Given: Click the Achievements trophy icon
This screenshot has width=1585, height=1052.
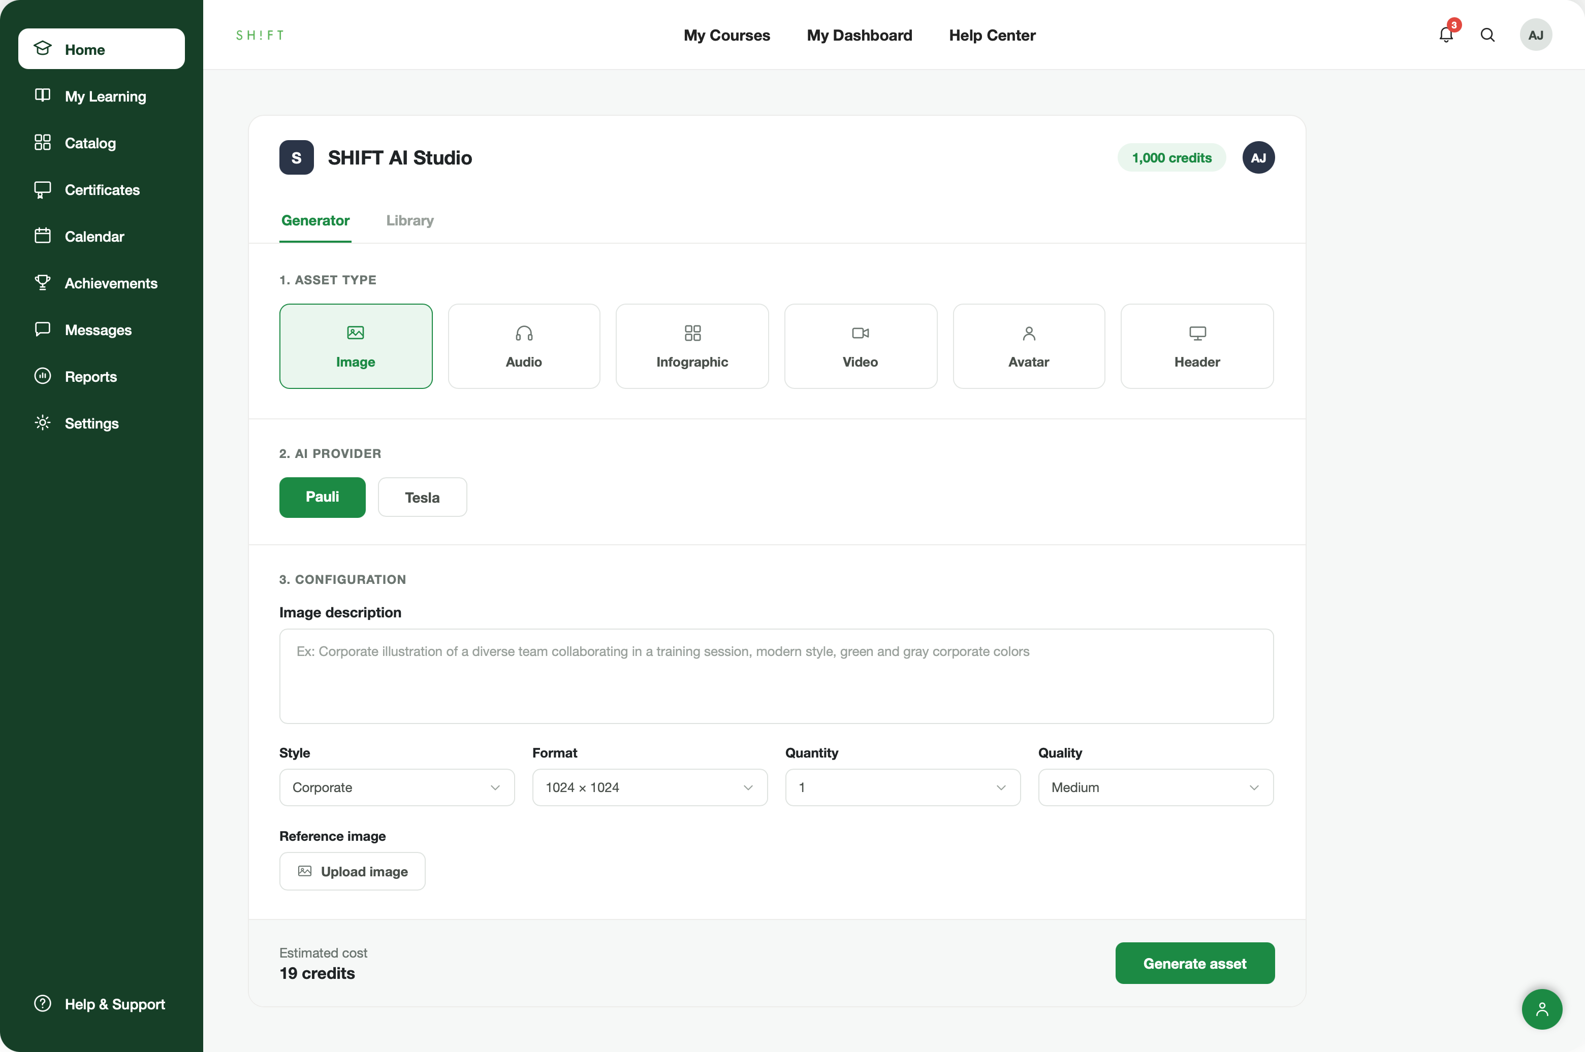Looking at the screenshot, I should tap(42, 282).
